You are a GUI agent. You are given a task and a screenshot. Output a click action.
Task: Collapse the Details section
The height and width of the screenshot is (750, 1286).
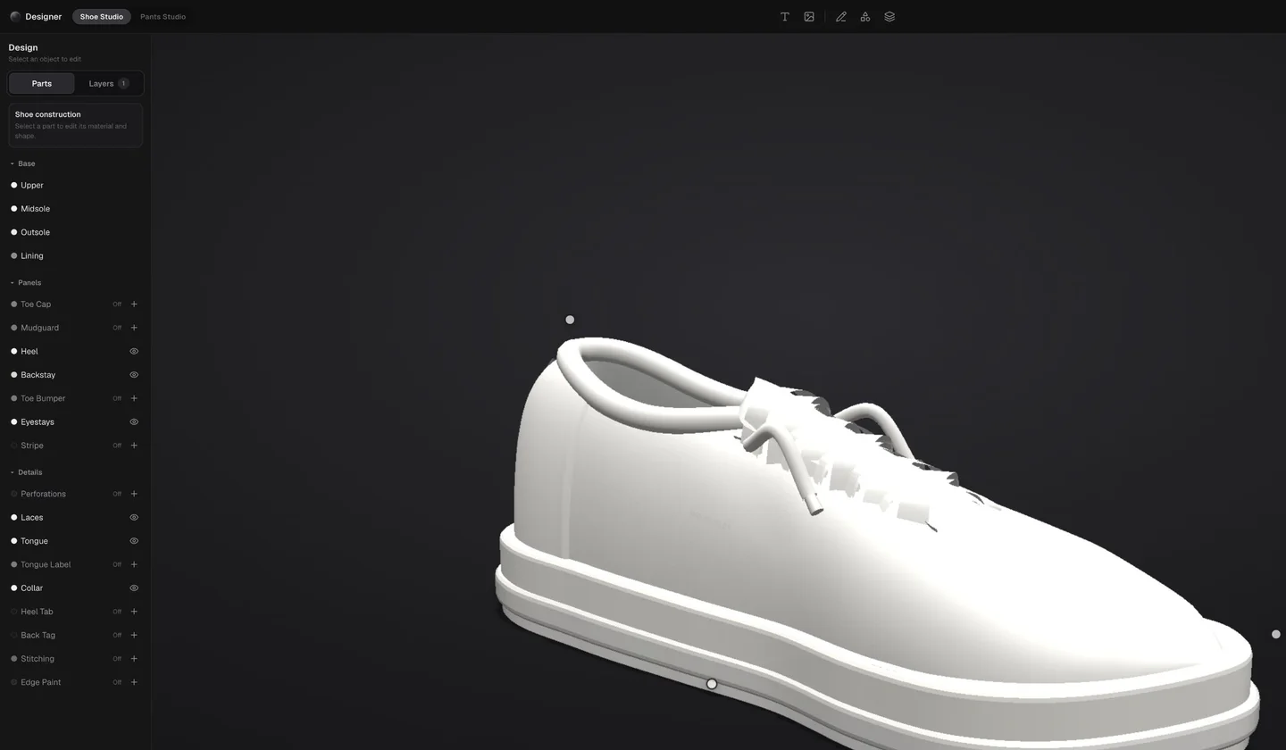(x=26, y=472)
